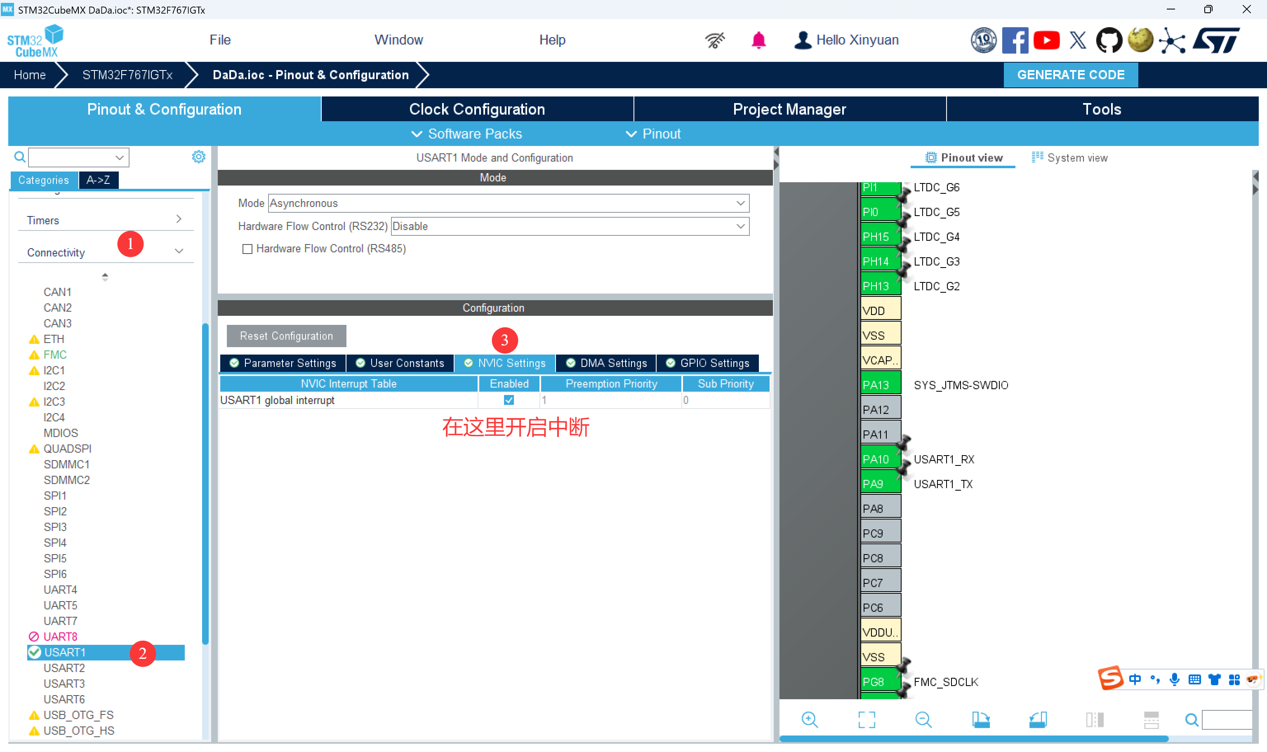The height and width of the screenshot is (752, 1267).
Task: Switch to the A->Z sorting toggle
Action: point(98,180)
